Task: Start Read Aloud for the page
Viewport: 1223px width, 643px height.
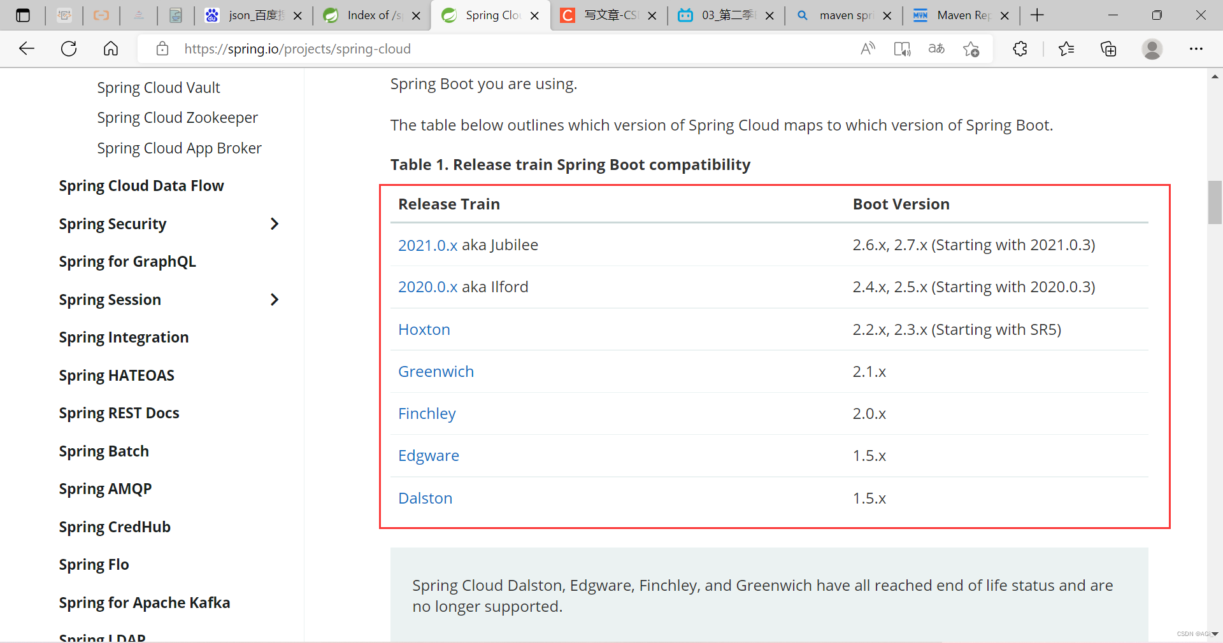Action: (868, 48)
